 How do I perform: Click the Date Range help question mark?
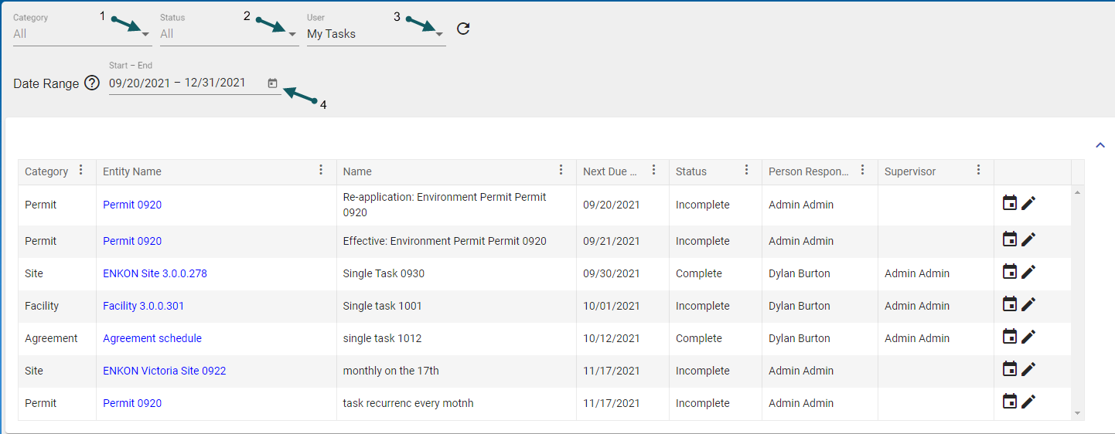(92, 83)
